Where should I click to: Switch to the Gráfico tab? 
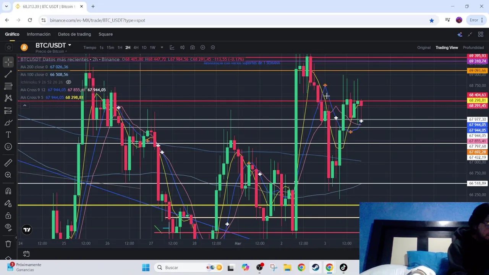(12, 34)
